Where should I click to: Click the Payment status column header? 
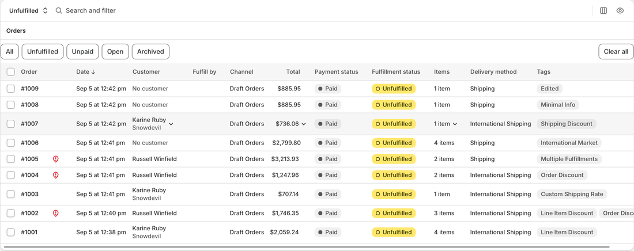coord(337,72)
